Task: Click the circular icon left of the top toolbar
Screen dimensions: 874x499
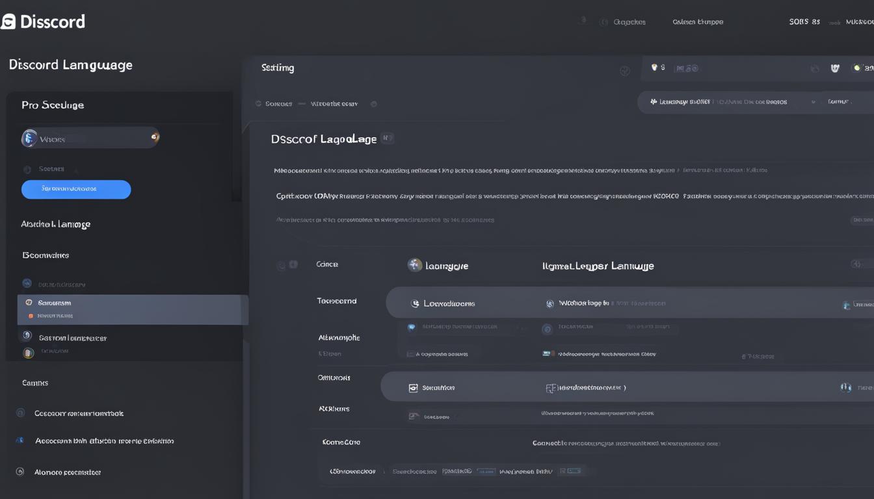Action: (x=625, y=71)
